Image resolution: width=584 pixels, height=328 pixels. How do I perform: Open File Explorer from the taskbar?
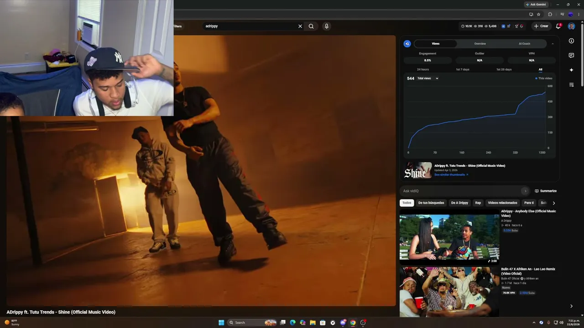(x=313, y=323)
